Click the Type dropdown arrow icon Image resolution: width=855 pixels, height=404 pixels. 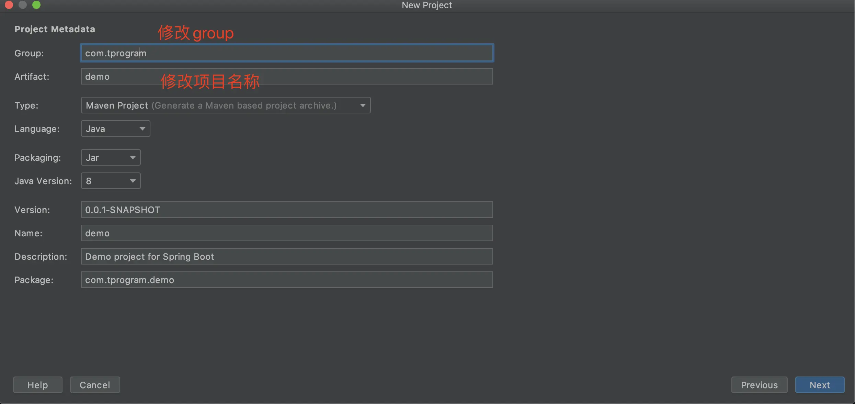coord(363,105)
